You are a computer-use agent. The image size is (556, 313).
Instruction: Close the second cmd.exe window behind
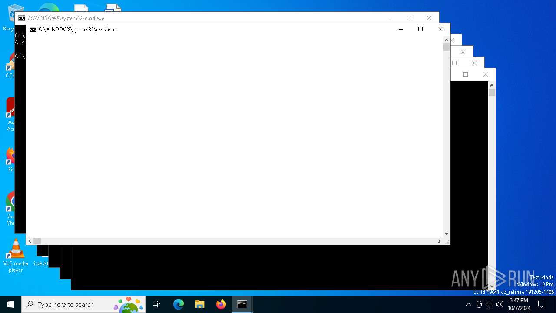pos(429,18)
